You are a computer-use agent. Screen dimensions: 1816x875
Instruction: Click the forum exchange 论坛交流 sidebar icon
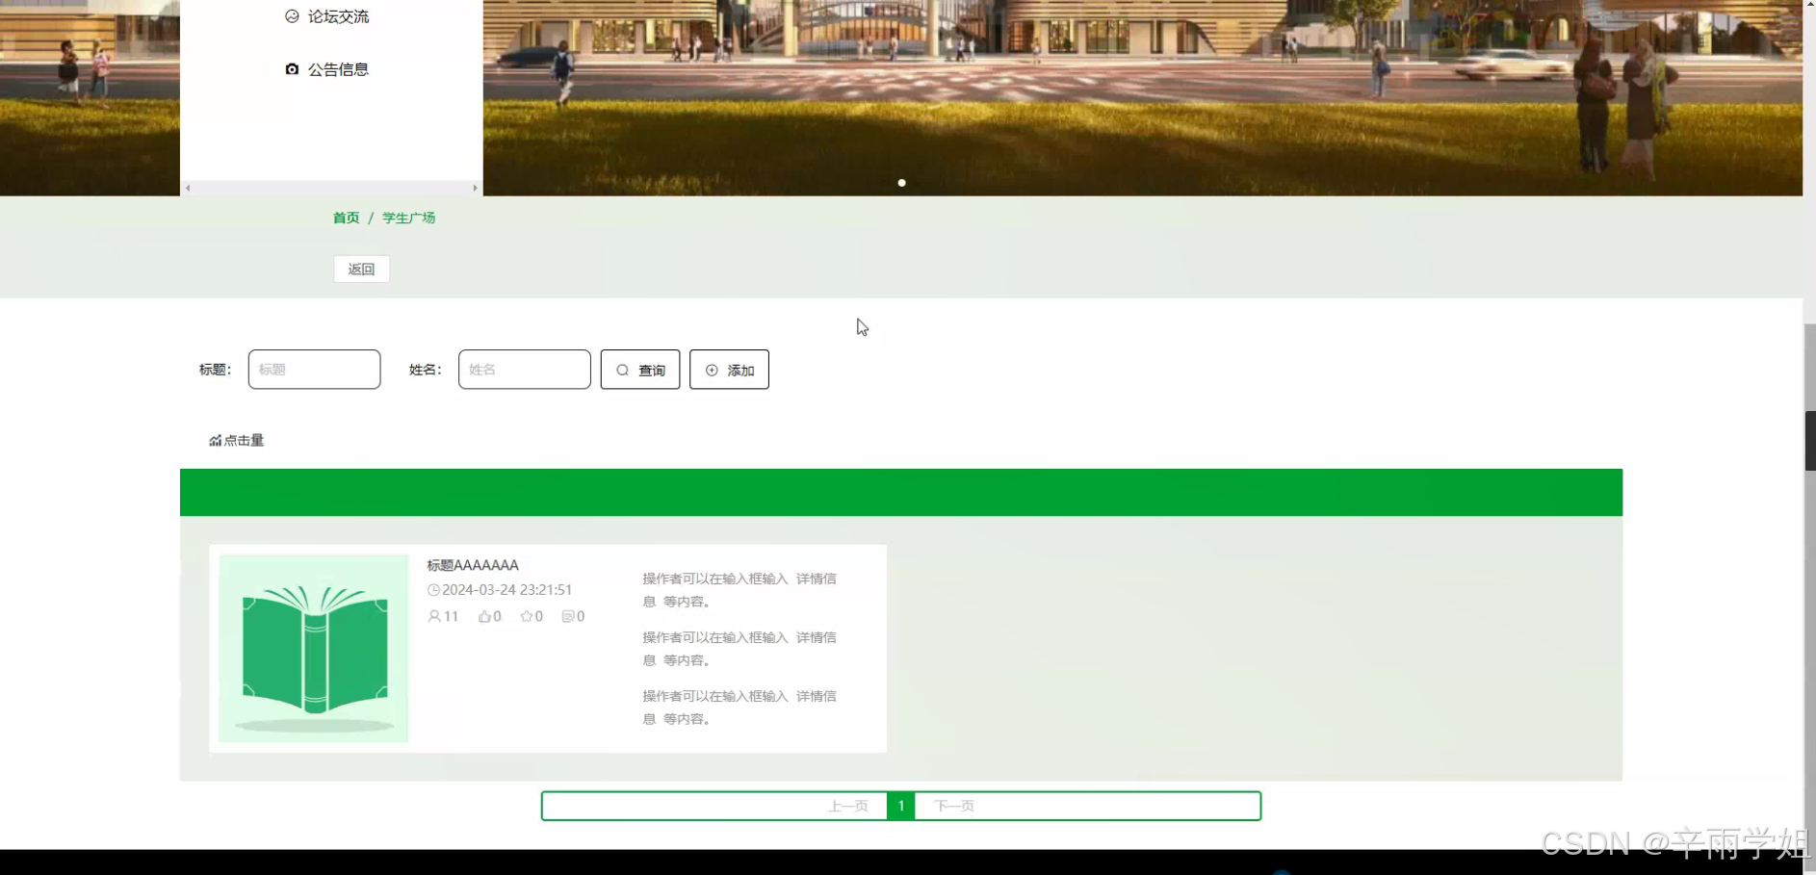(x=293, y=15)
